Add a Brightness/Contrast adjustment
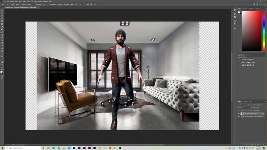Image resolution: width=267 pixels, height=150 pixels. point(243,60)
